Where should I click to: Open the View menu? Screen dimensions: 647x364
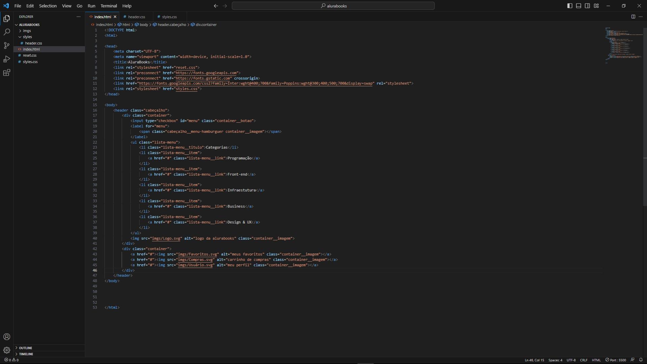[67, 6]
